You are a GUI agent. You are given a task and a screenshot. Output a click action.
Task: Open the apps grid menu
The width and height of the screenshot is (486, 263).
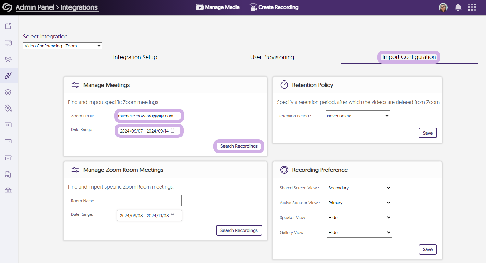click(x=472, y=7)
